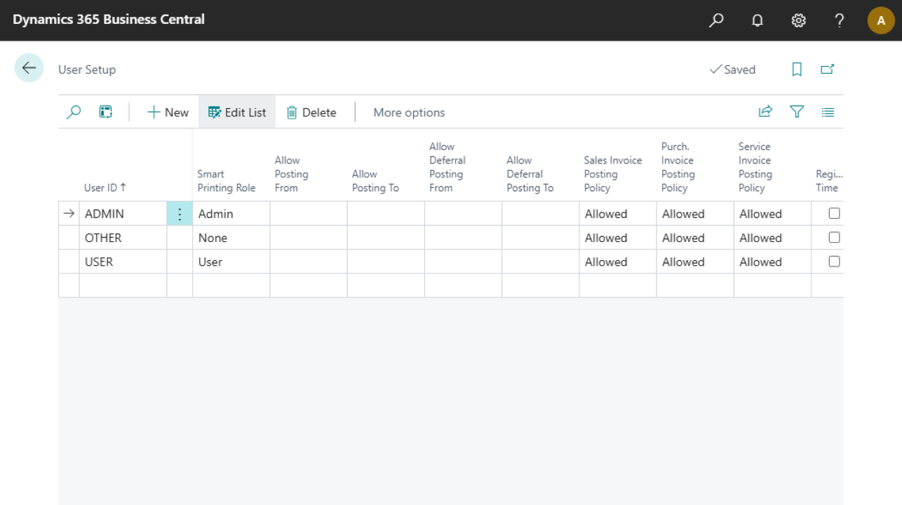Click OTHER's Purch. Invoice Posting Policy cell
The image size is (902, 505).
pos(695,238)
